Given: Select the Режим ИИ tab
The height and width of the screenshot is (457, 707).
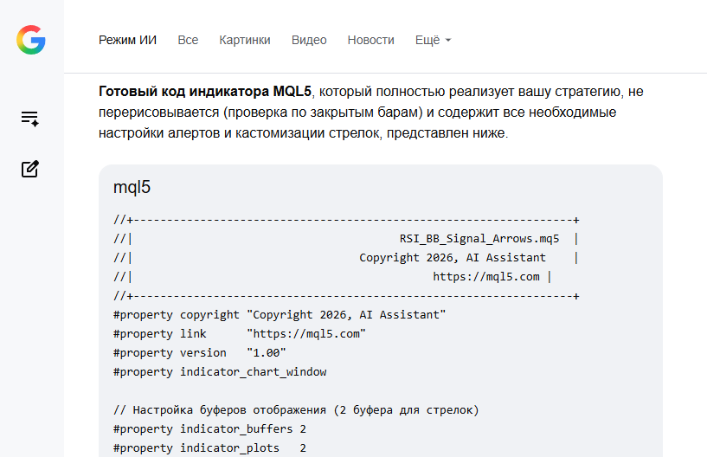Looking at the screenshot, I should click(127, 40).
